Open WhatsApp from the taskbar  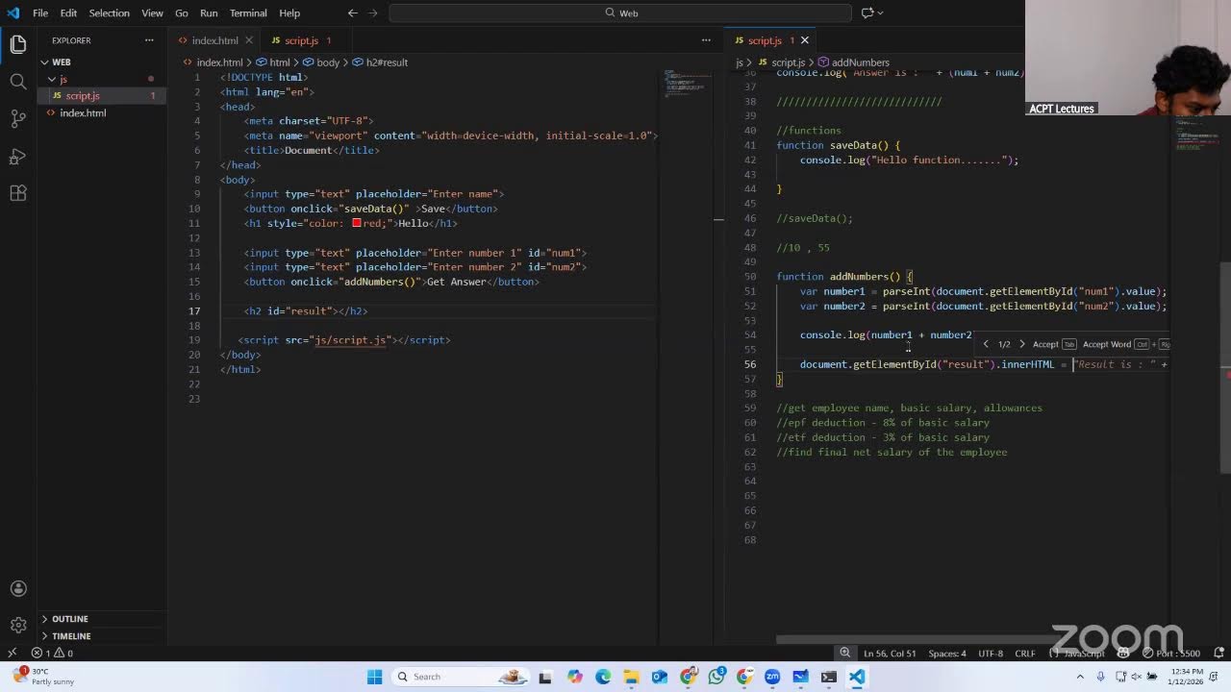click(x=716, y=677)
